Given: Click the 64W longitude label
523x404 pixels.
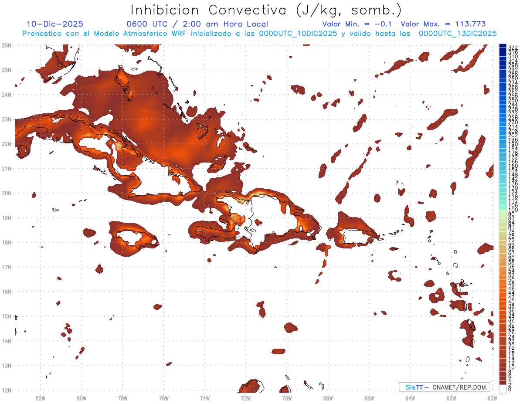Looking at the screenshot, I should pos(410,398).
